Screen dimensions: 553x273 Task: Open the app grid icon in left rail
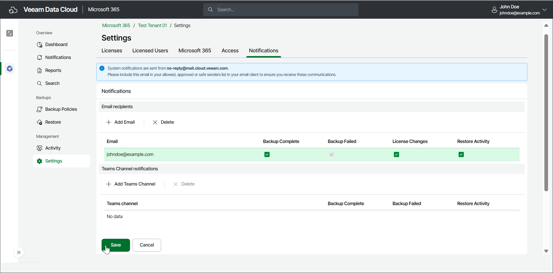(x=9, y=33)
